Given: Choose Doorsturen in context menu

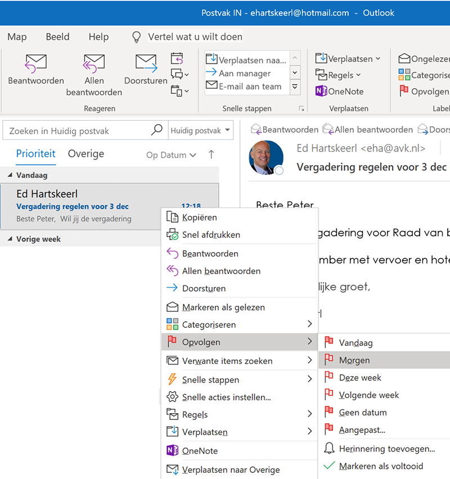Looking at the screenshot, I should (x=240, y=289).
